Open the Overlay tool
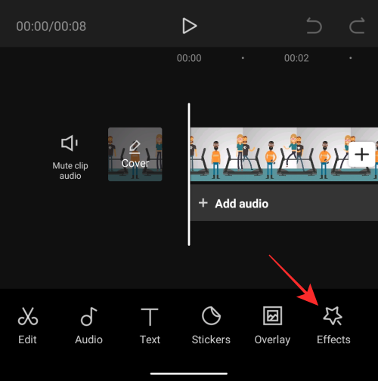Image resolution: width=378 pixels, height=381 pixels. click(x=272, y=326)
